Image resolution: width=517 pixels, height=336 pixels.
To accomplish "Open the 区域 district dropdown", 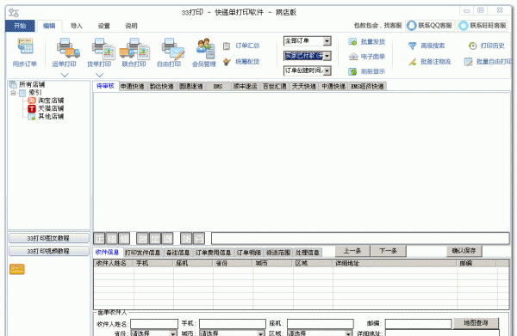I will click(x=348, y=333).
